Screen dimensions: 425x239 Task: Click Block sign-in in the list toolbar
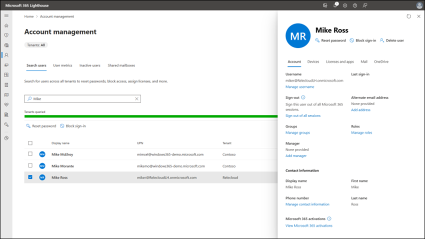tap(73, 126)
